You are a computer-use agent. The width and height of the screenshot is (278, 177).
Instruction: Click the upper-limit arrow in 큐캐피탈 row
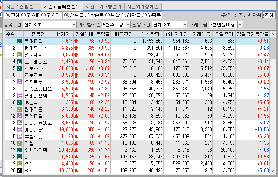coord(76,41)
